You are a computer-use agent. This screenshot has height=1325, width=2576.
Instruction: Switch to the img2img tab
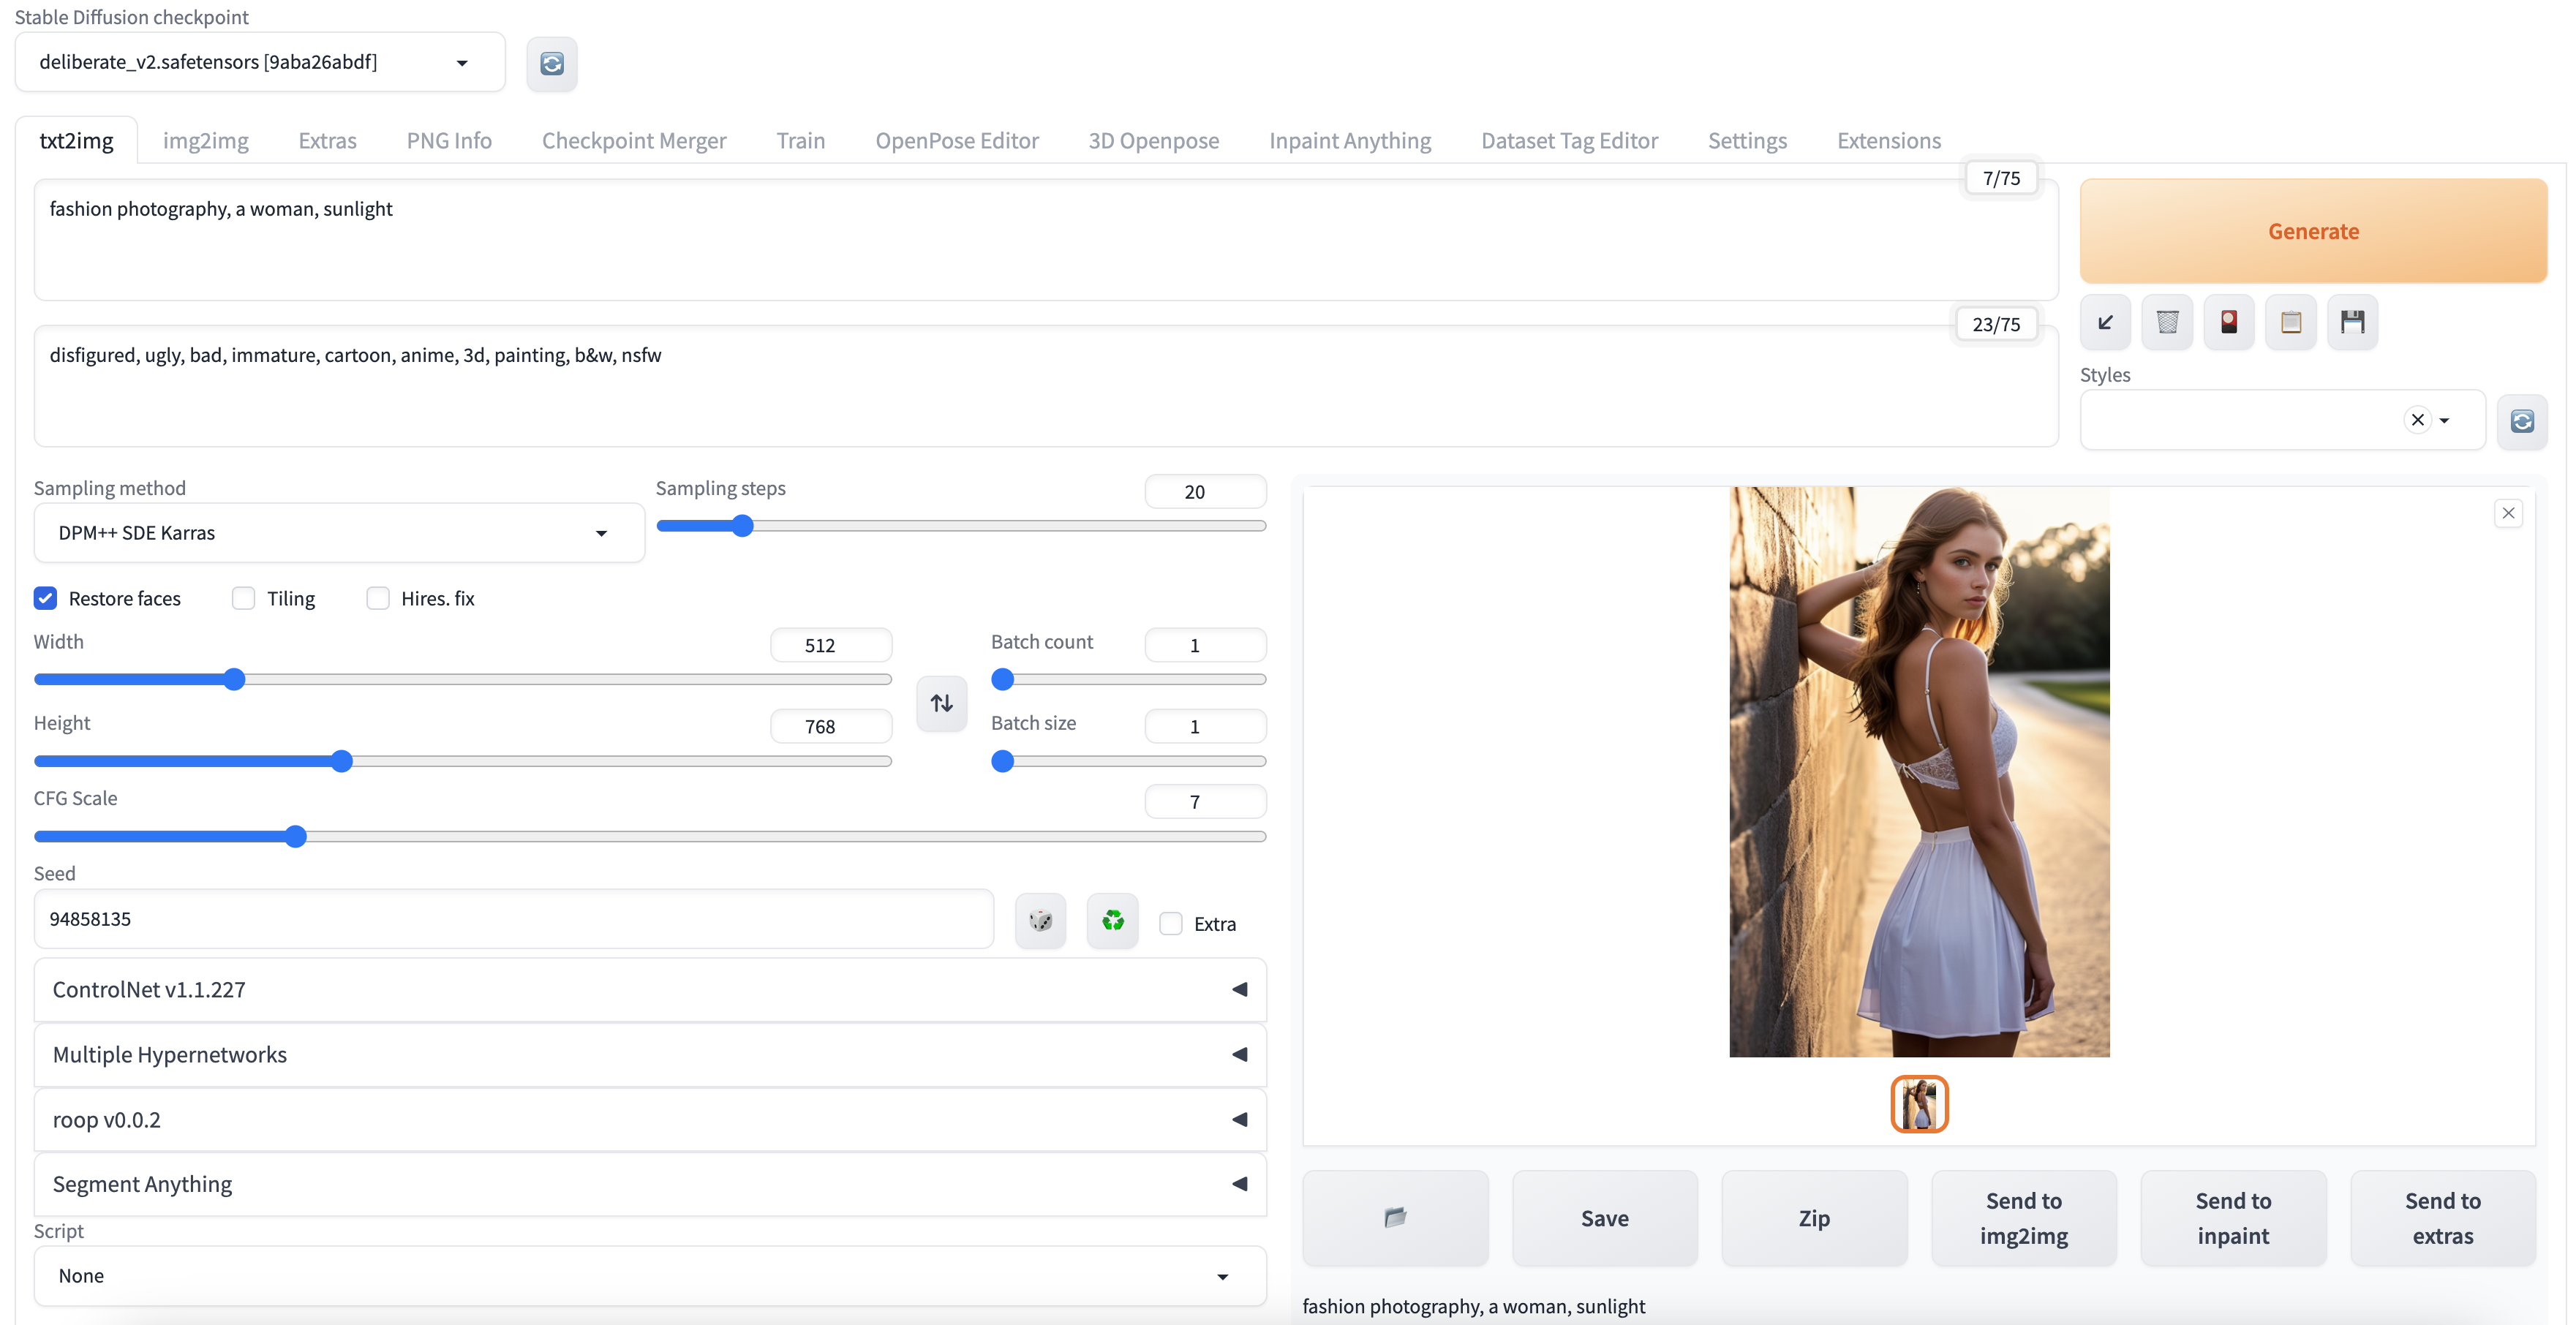point(205,140)
